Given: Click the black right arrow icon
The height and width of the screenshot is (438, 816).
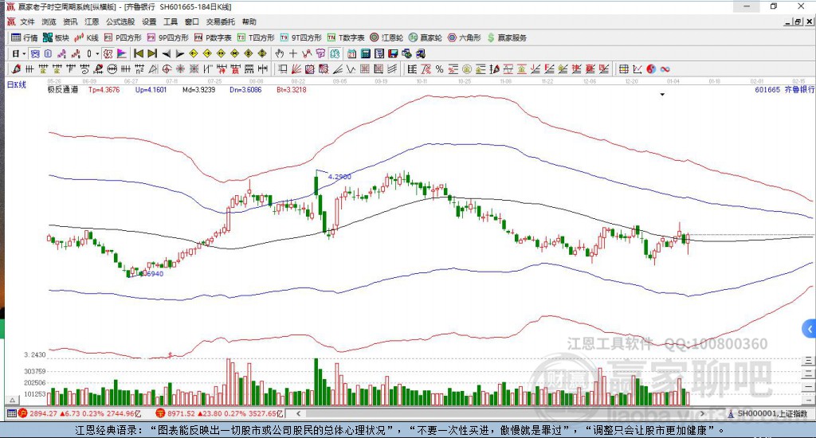Looking at the screenshot, I should pyautogui.click(x=179, y=53).
